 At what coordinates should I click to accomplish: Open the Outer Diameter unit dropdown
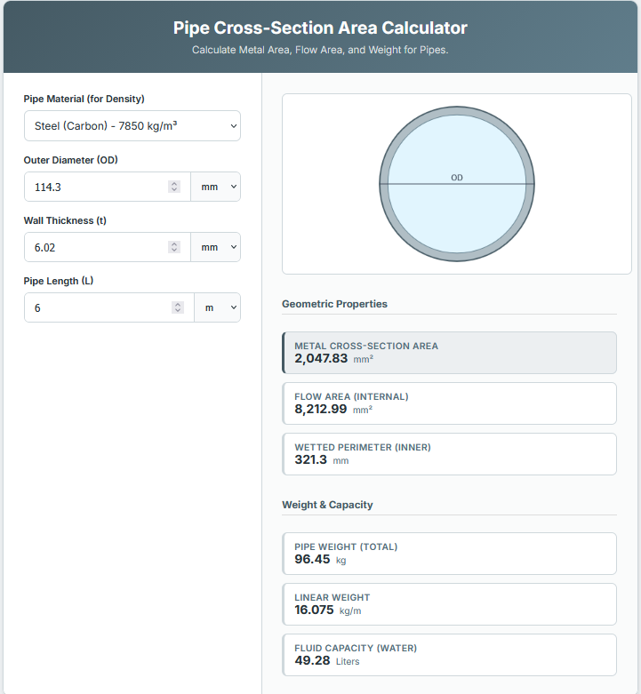click(216, 187)
